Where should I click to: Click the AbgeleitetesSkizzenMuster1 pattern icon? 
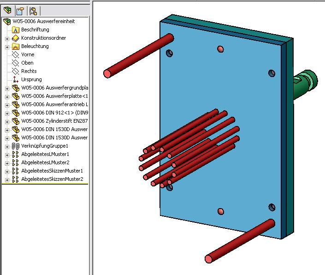pyautogui.click(x=16, y=171)
